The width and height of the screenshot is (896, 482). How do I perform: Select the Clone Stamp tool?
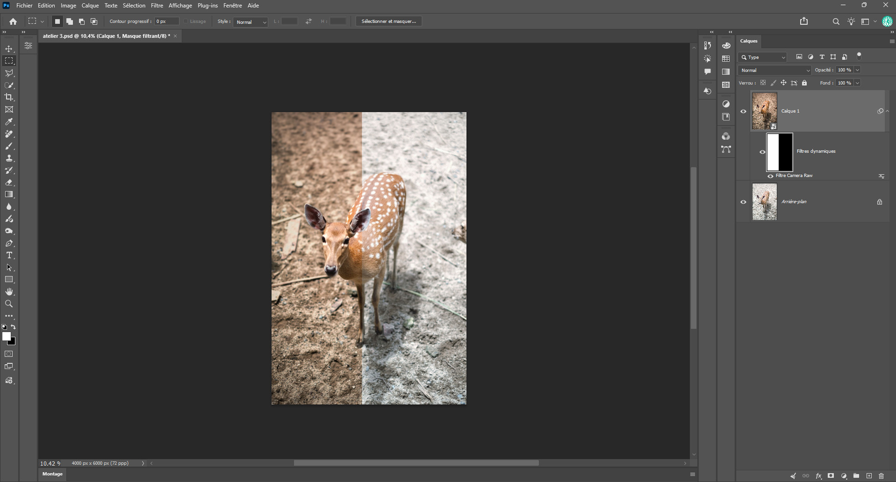coord(9,158)
